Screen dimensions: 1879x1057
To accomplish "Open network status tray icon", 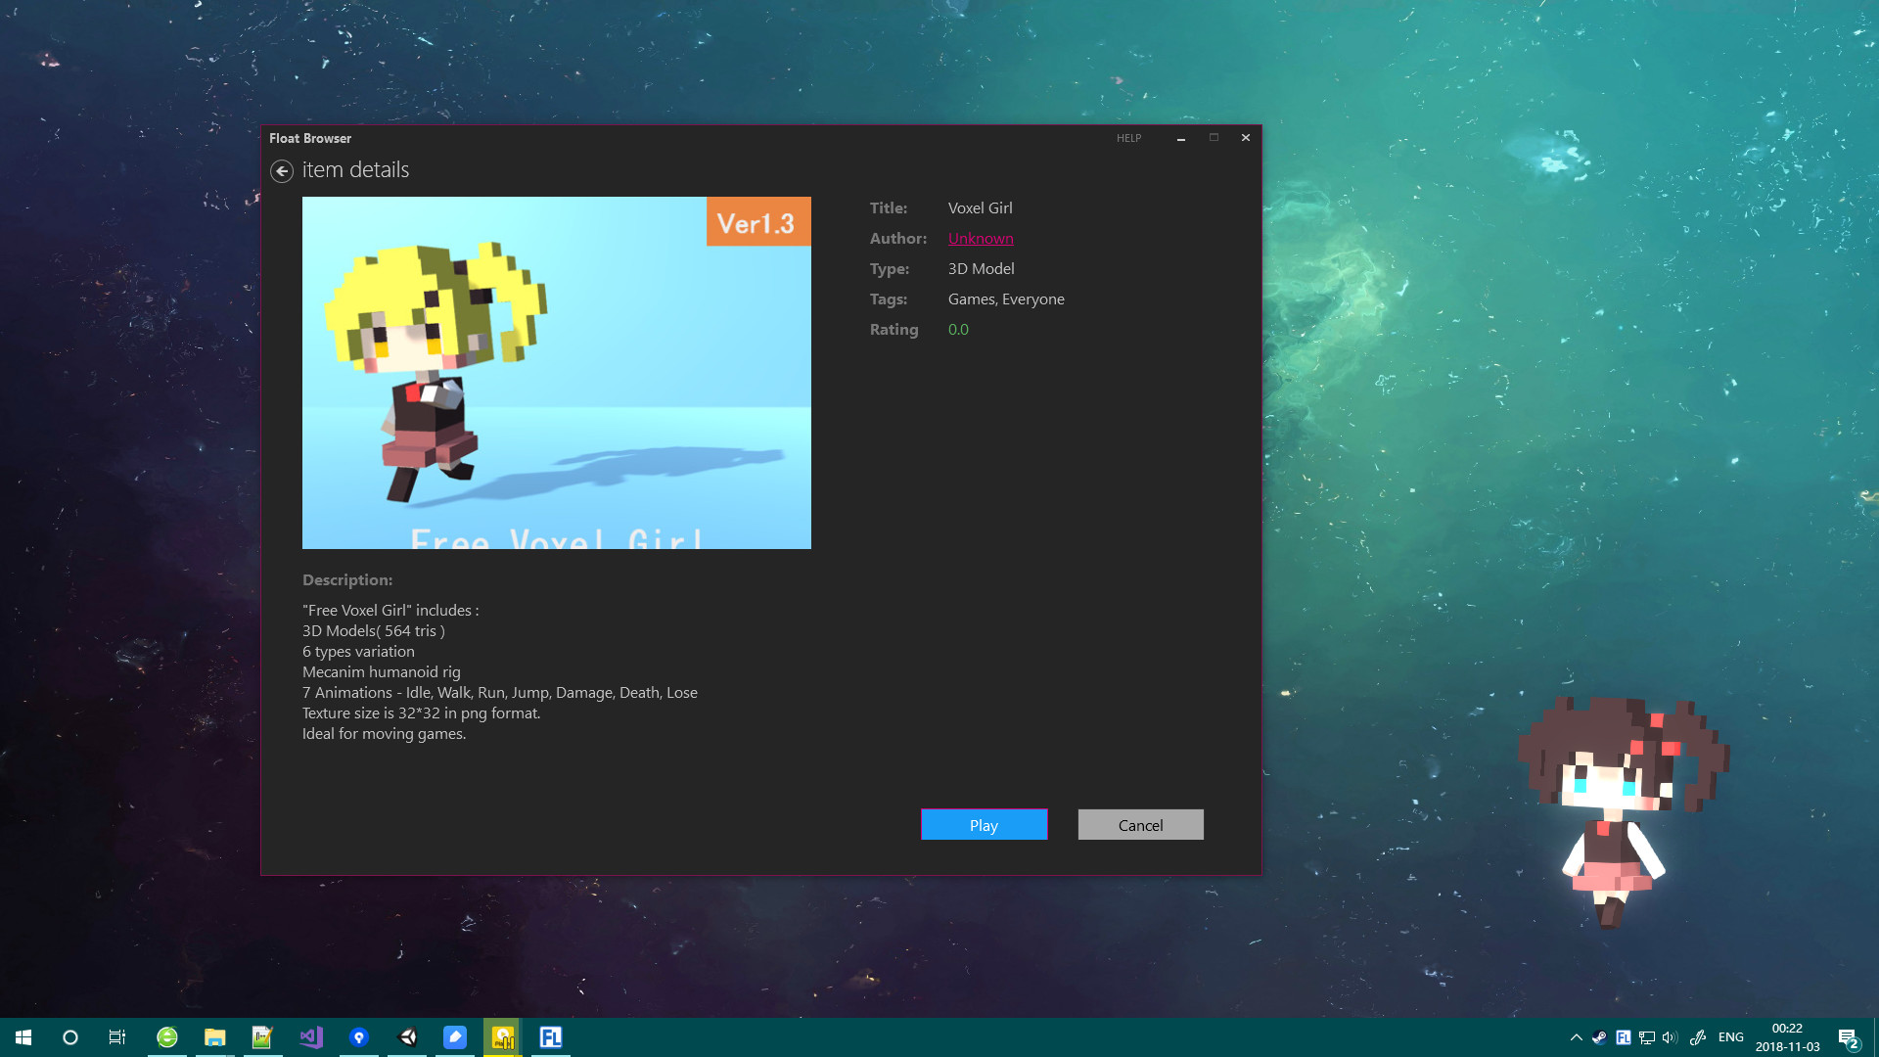I will pos(1647,1037).
